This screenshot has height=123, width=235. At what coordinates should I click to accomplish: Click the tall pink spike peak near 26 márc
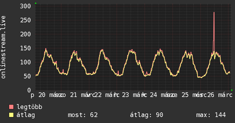tap(214, 13)
